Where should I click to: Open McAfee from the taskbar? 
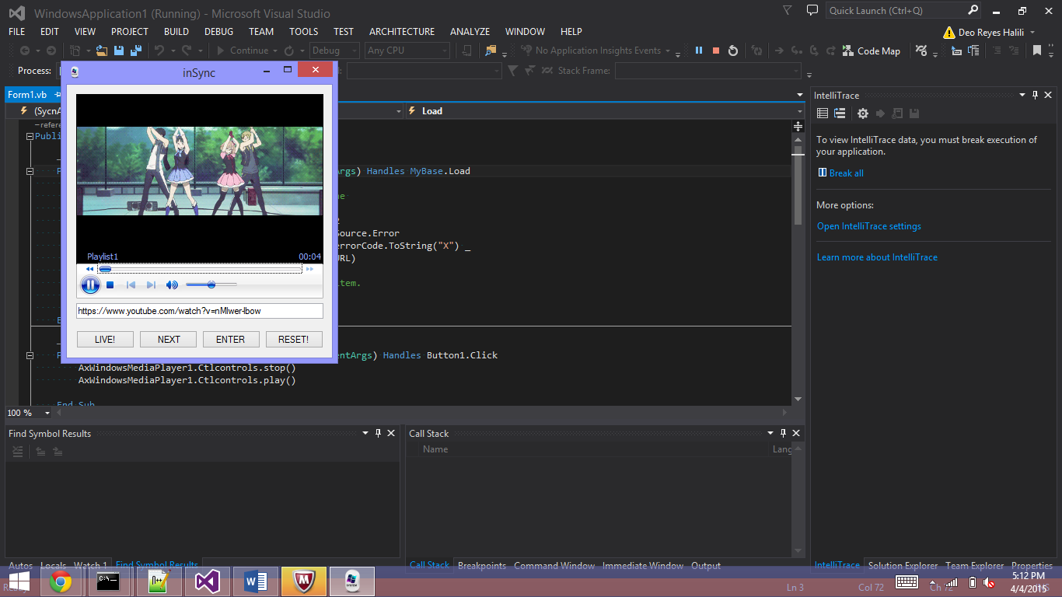pos(303,581)
